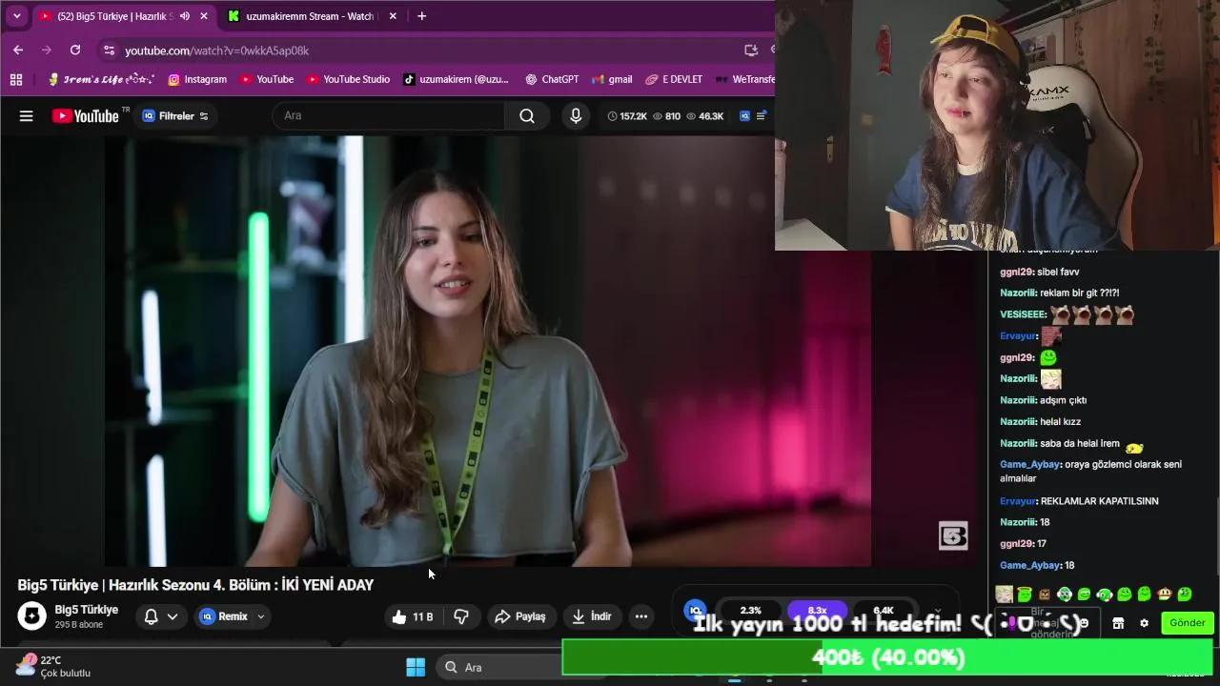The width and height of the screenshot is (1220, 686).
Task: Open the IQ extension list icon
Action: (761, 116)
